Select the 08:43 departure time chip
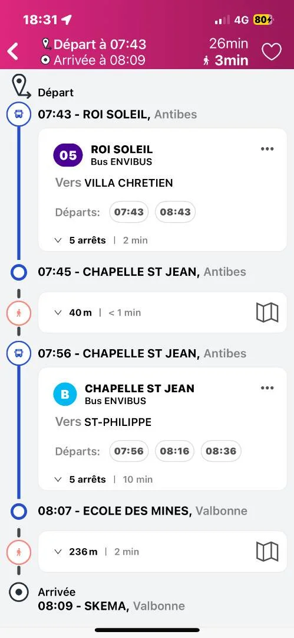294x638 pixels. tap(175, 212)
